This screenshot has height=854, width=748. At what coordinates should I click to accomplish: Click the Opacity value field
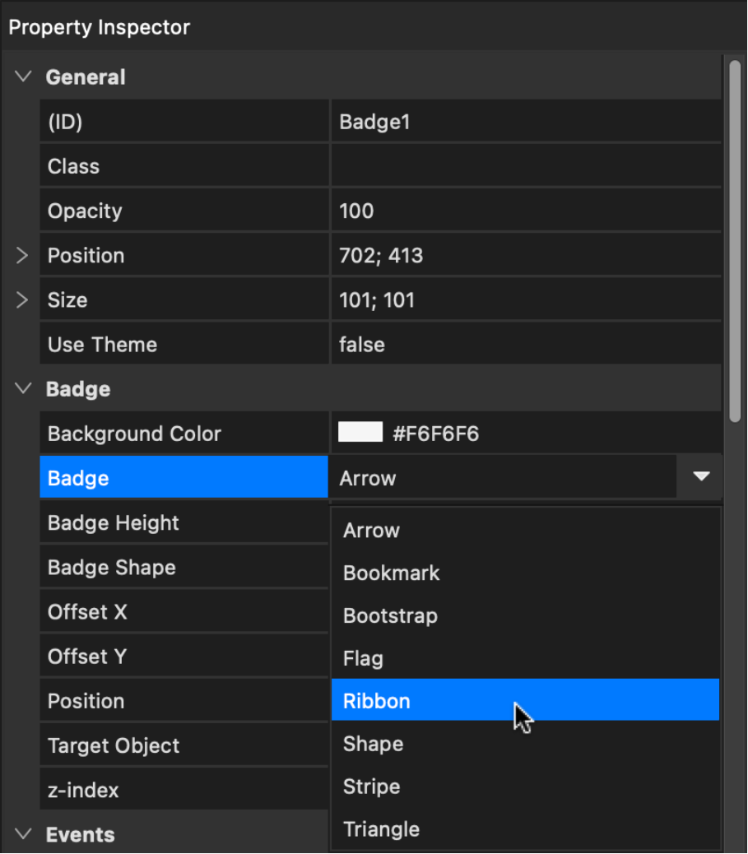coord(525,211)
